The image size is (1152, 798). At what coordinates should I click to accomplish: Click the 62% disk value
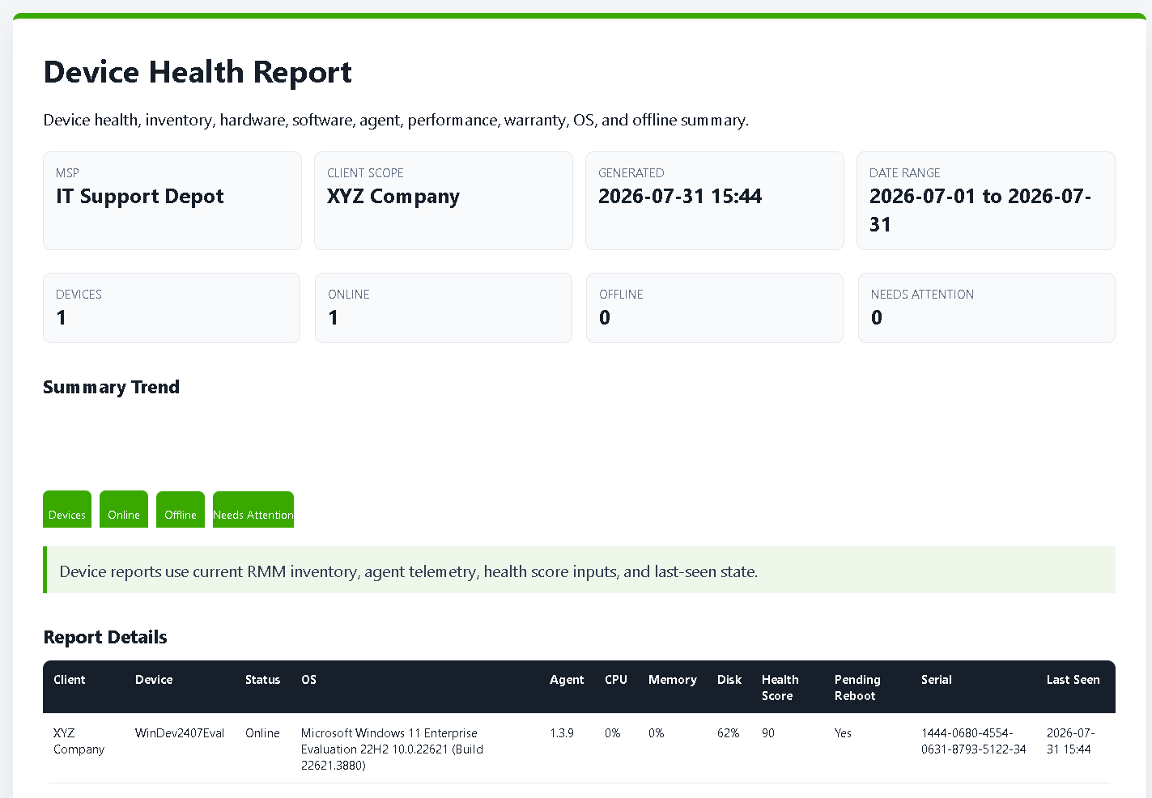click(x=729, y=733)
